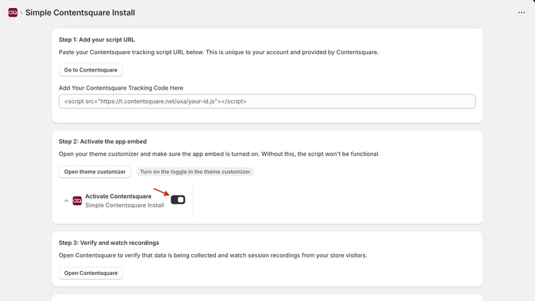Click the Add Your Contentsquare Tracking Code Here label
The height and width of the screenshot is (301, 535).
[x=121, y=88]
